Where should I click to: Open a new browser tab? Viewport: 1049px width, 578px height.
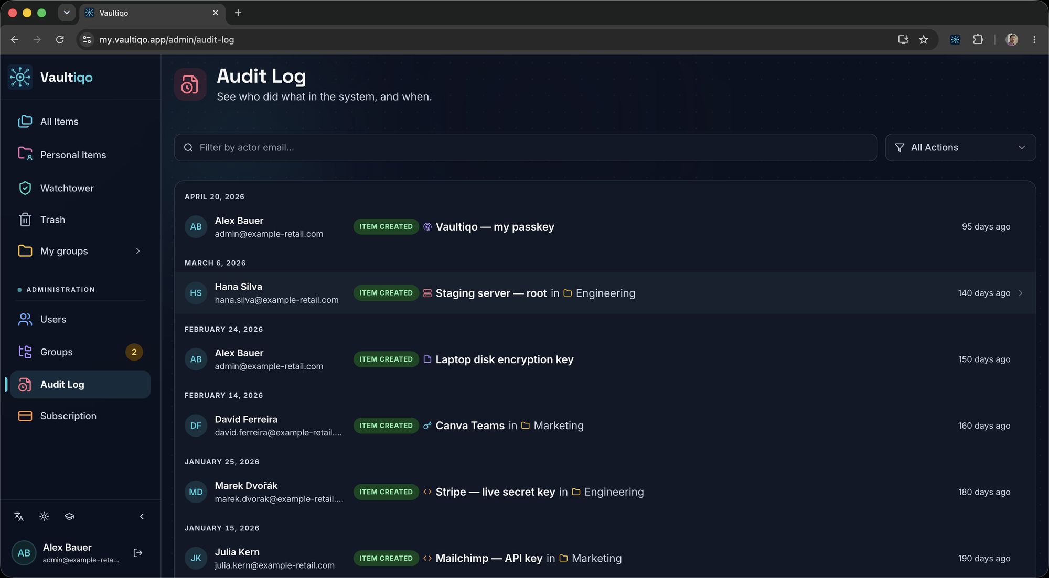tap(238, 13)
